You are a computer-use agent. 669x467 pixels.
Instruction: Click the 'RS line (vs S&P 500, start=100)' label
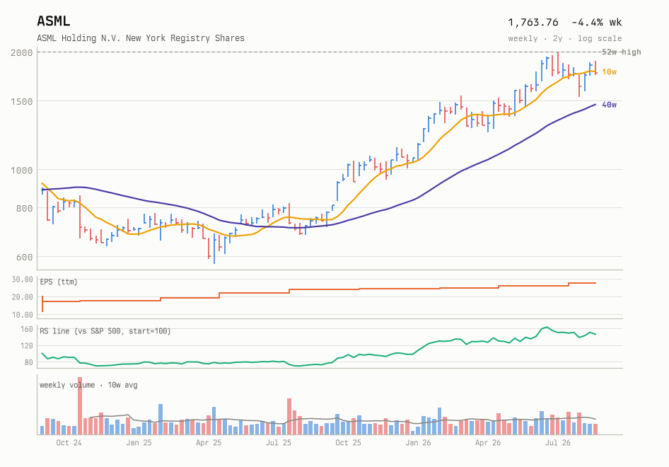coord(105,331)
